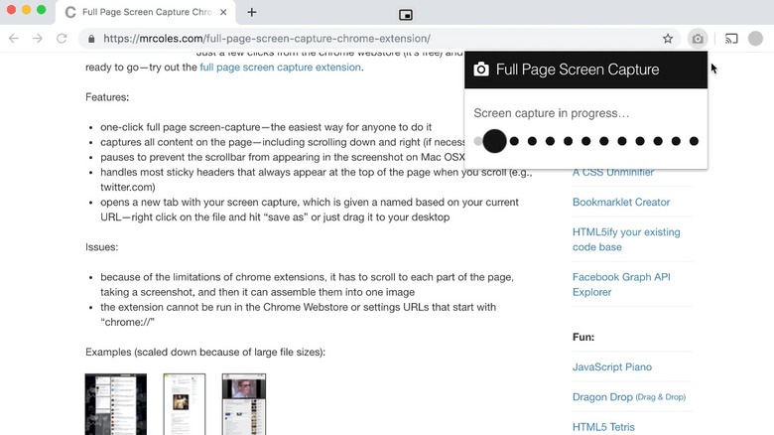Open the HTML5 Tetris link
Viewport: 774px width, 435px height.
[x=603, y=427]
